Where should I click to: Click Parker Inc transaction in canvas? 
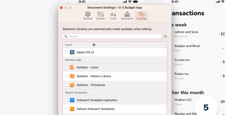pos(182,74)
